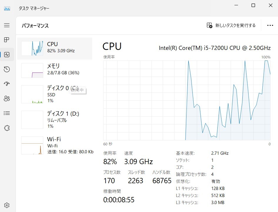Select the Wi-Fi performance item
Image resolution: width=278 pixels, height=212 pixels.
[x=55, y=145]
